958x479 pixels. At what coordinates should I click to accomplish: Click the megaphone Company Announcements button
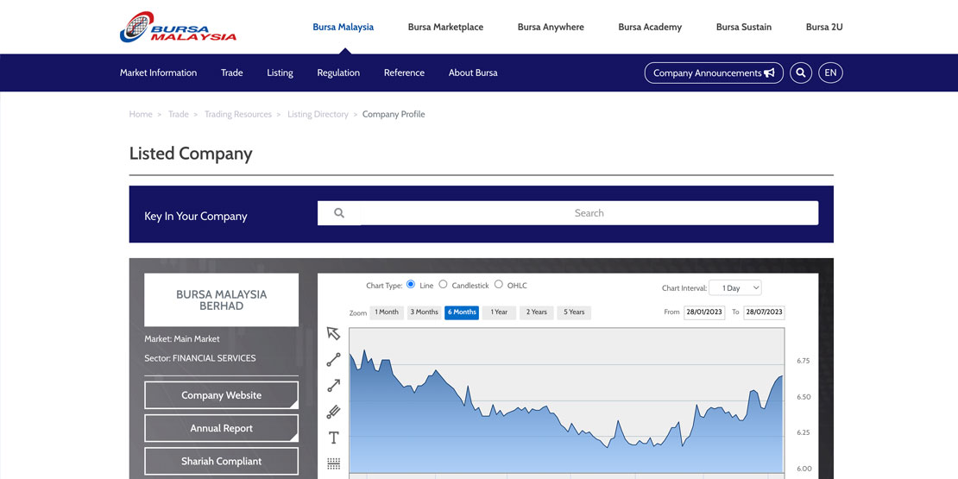(714, 72)
